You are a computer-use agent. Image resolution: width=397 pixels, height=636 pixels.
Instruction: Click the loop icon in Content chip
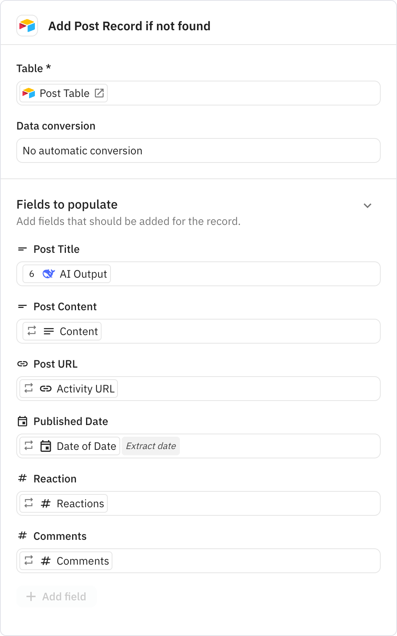32,331
